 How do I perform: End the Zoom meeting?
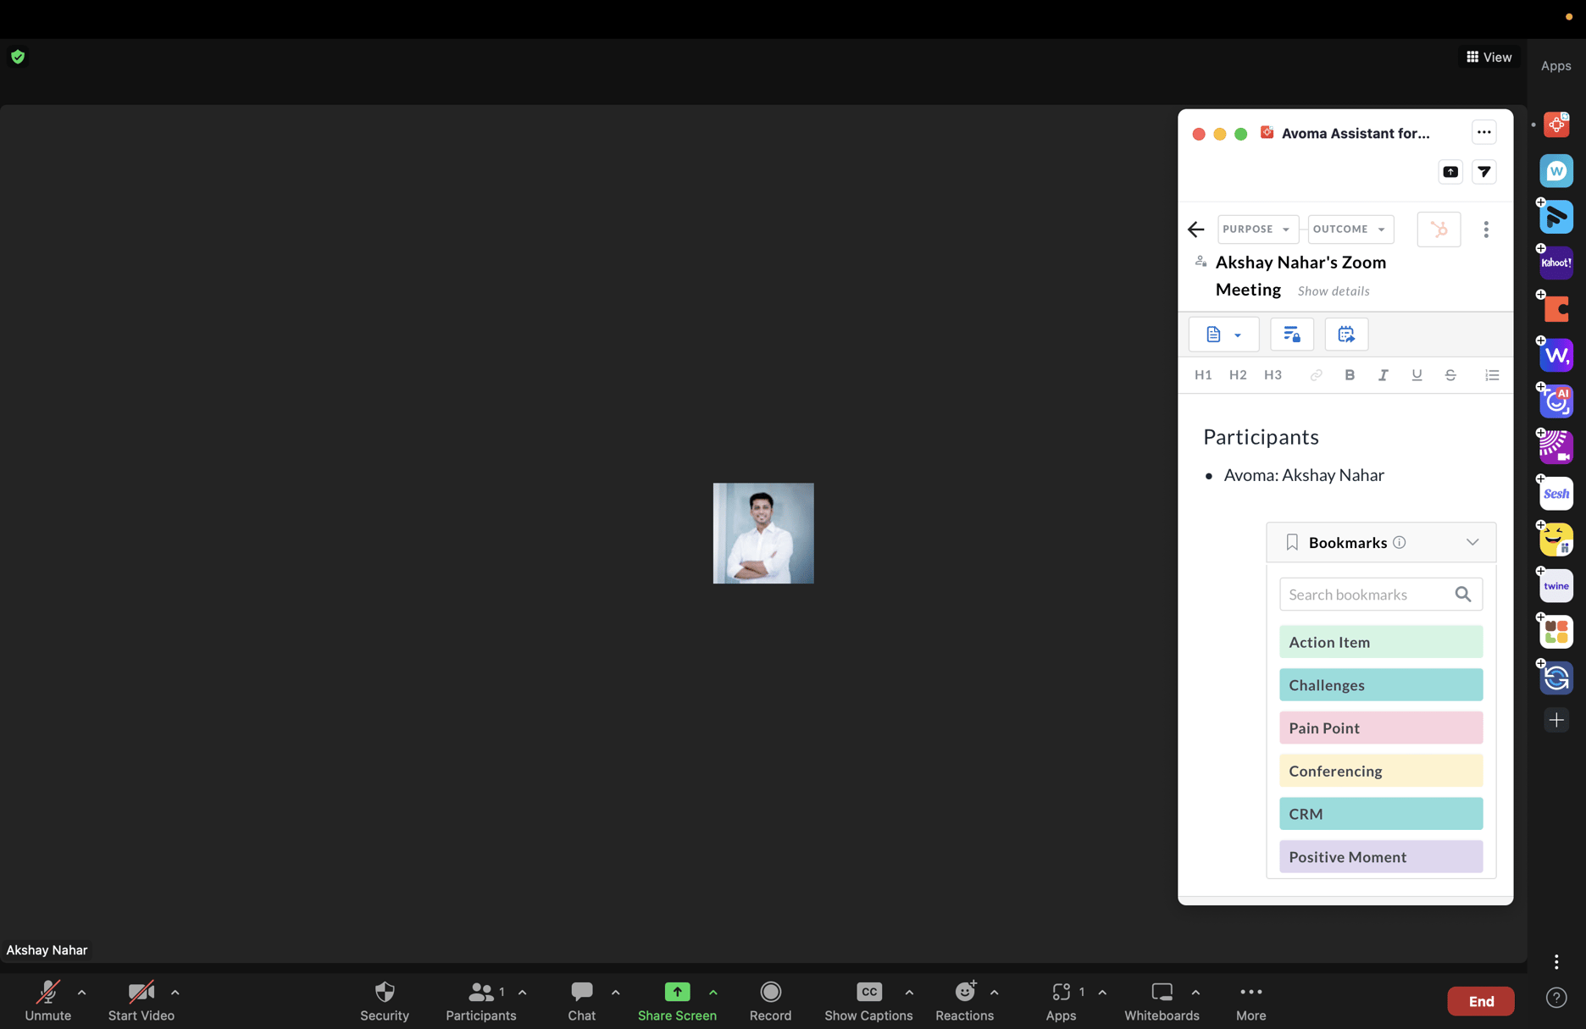point(1480,1000)
